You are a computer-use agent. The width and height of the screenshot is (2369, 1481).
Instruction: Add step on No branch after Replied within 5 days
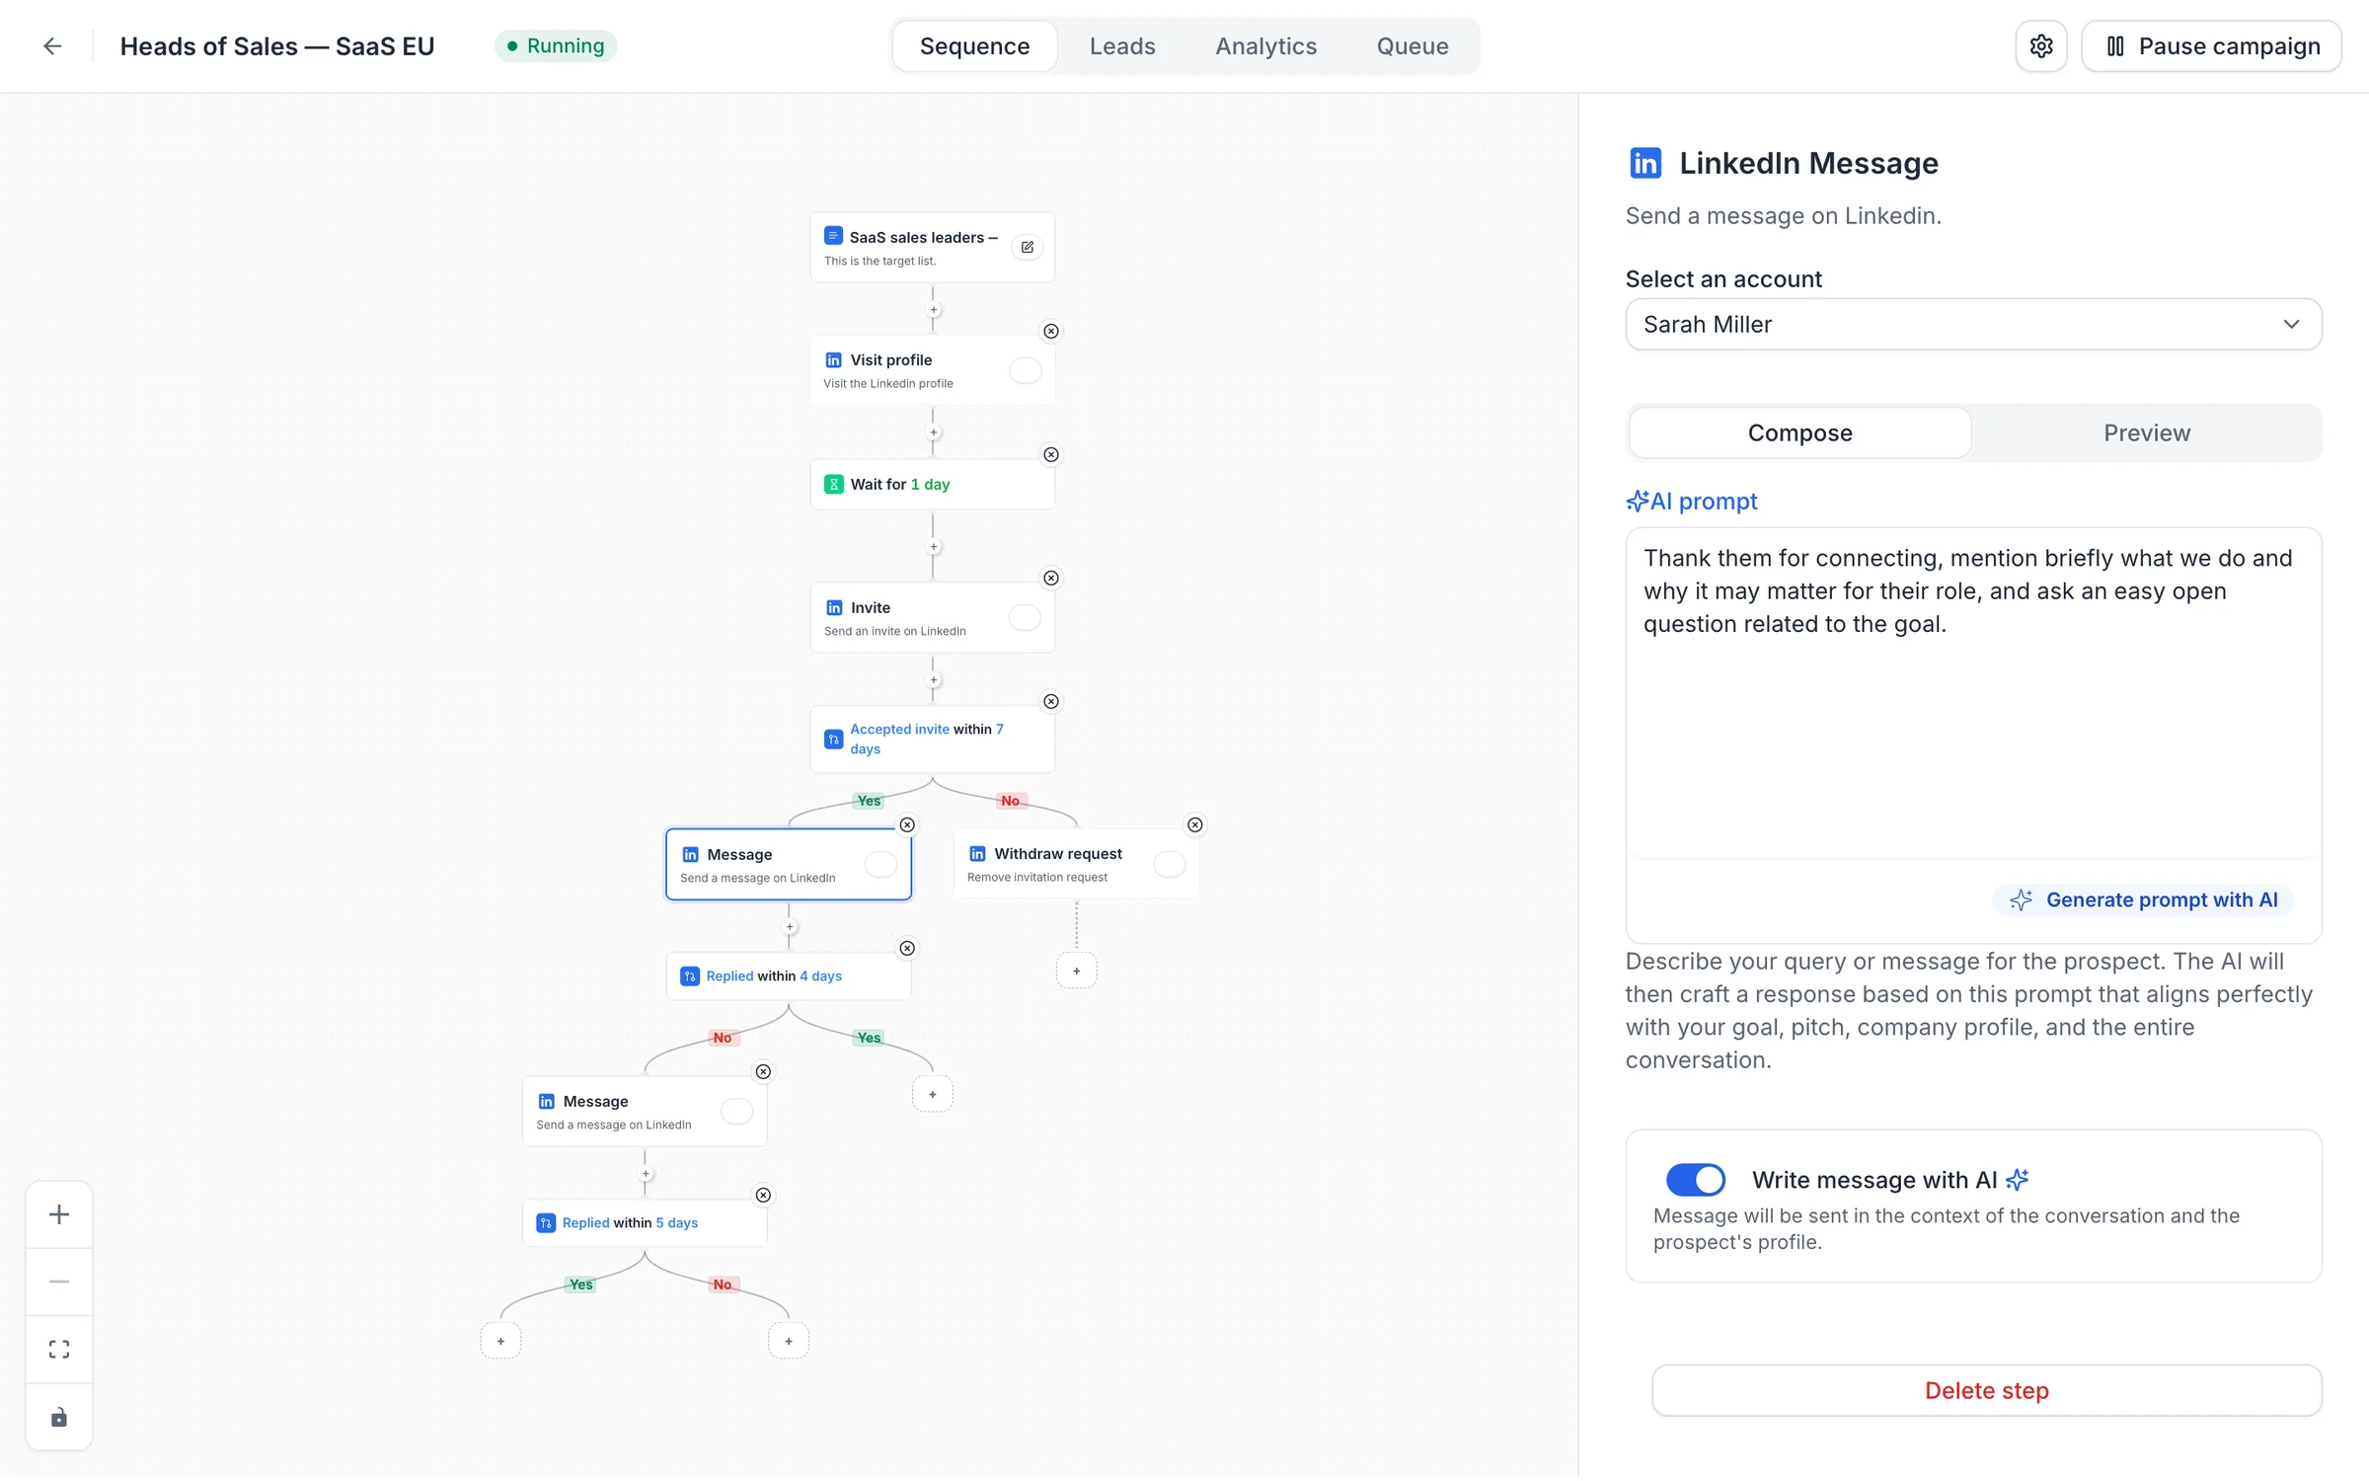point(789,1342)
